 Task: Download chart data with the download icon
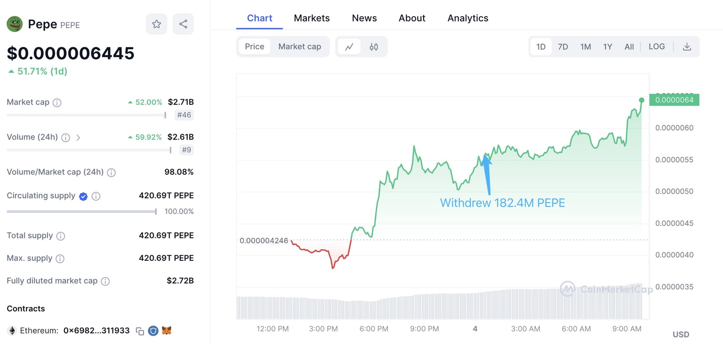pyautogui.click(x=687, y=47)
